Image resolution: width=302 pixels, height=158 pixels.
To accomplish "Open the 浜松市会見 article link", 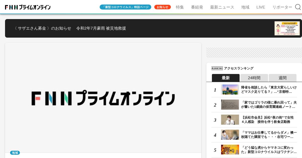I will pos(267,120).
